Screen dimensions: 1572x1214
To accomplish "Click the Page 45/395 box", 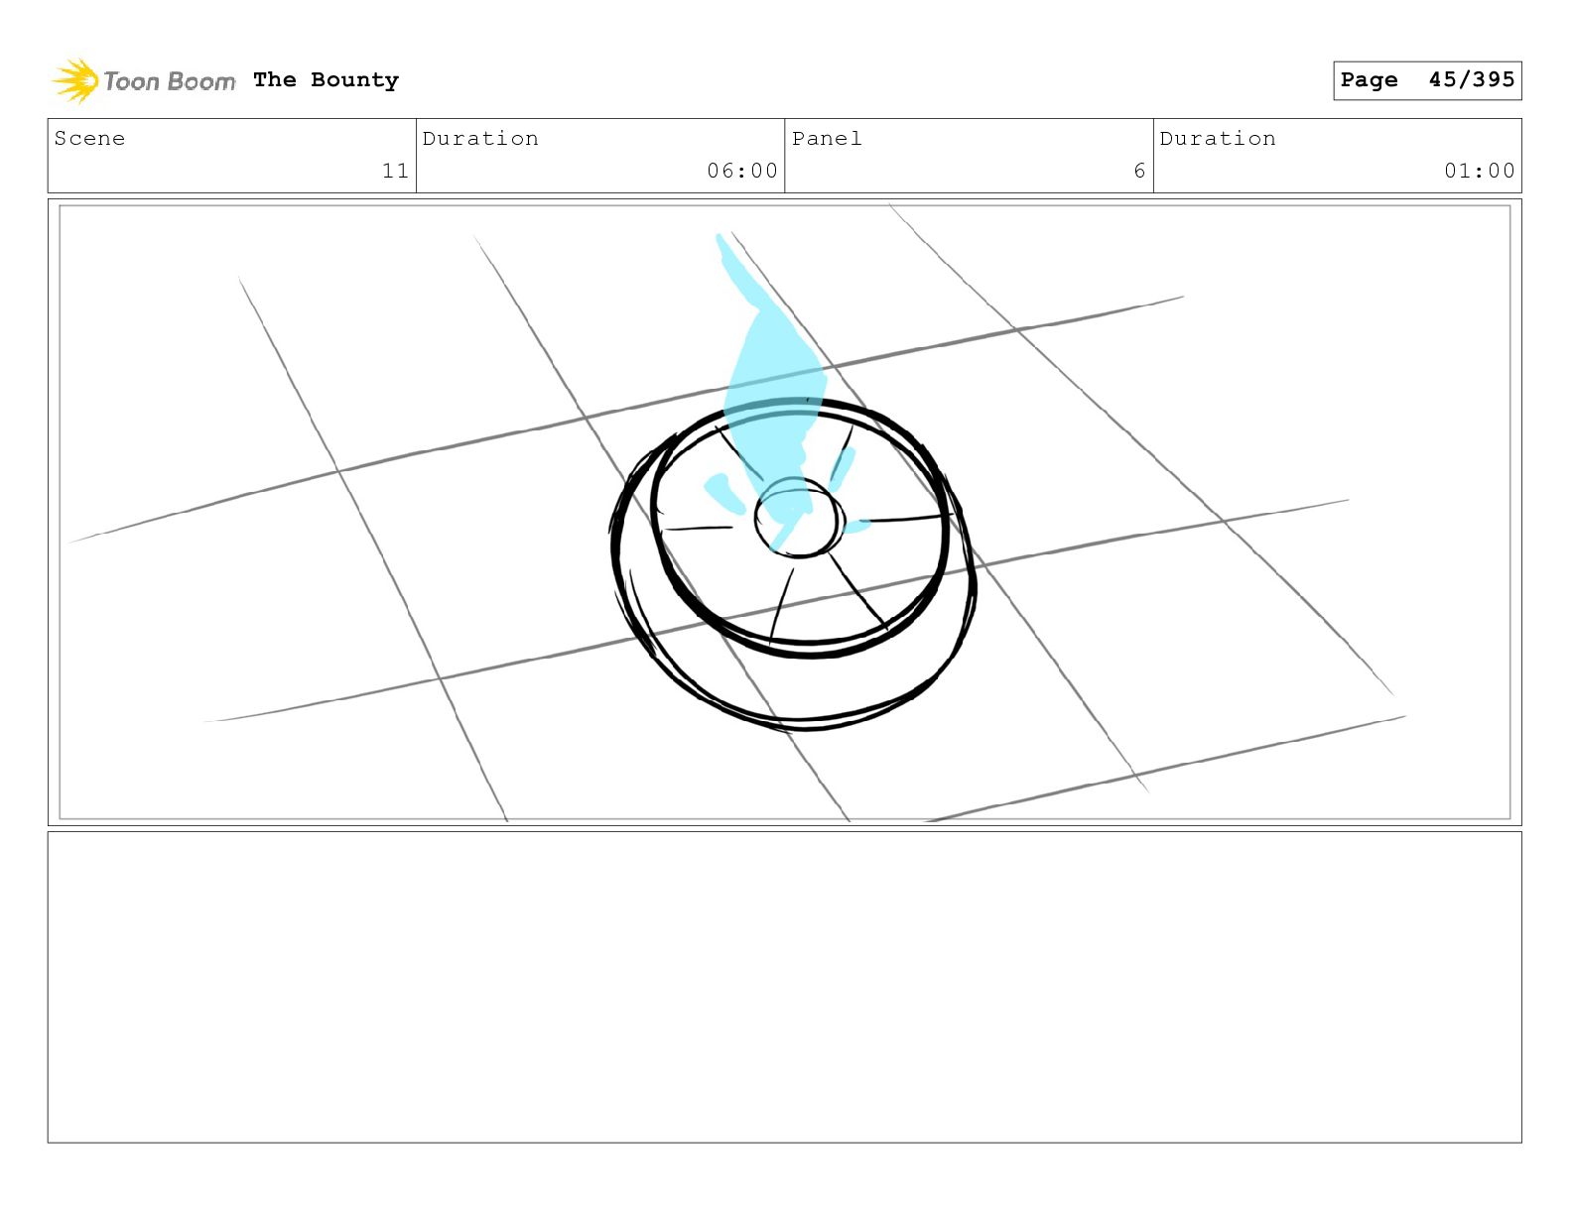I will coord(1427,80).
